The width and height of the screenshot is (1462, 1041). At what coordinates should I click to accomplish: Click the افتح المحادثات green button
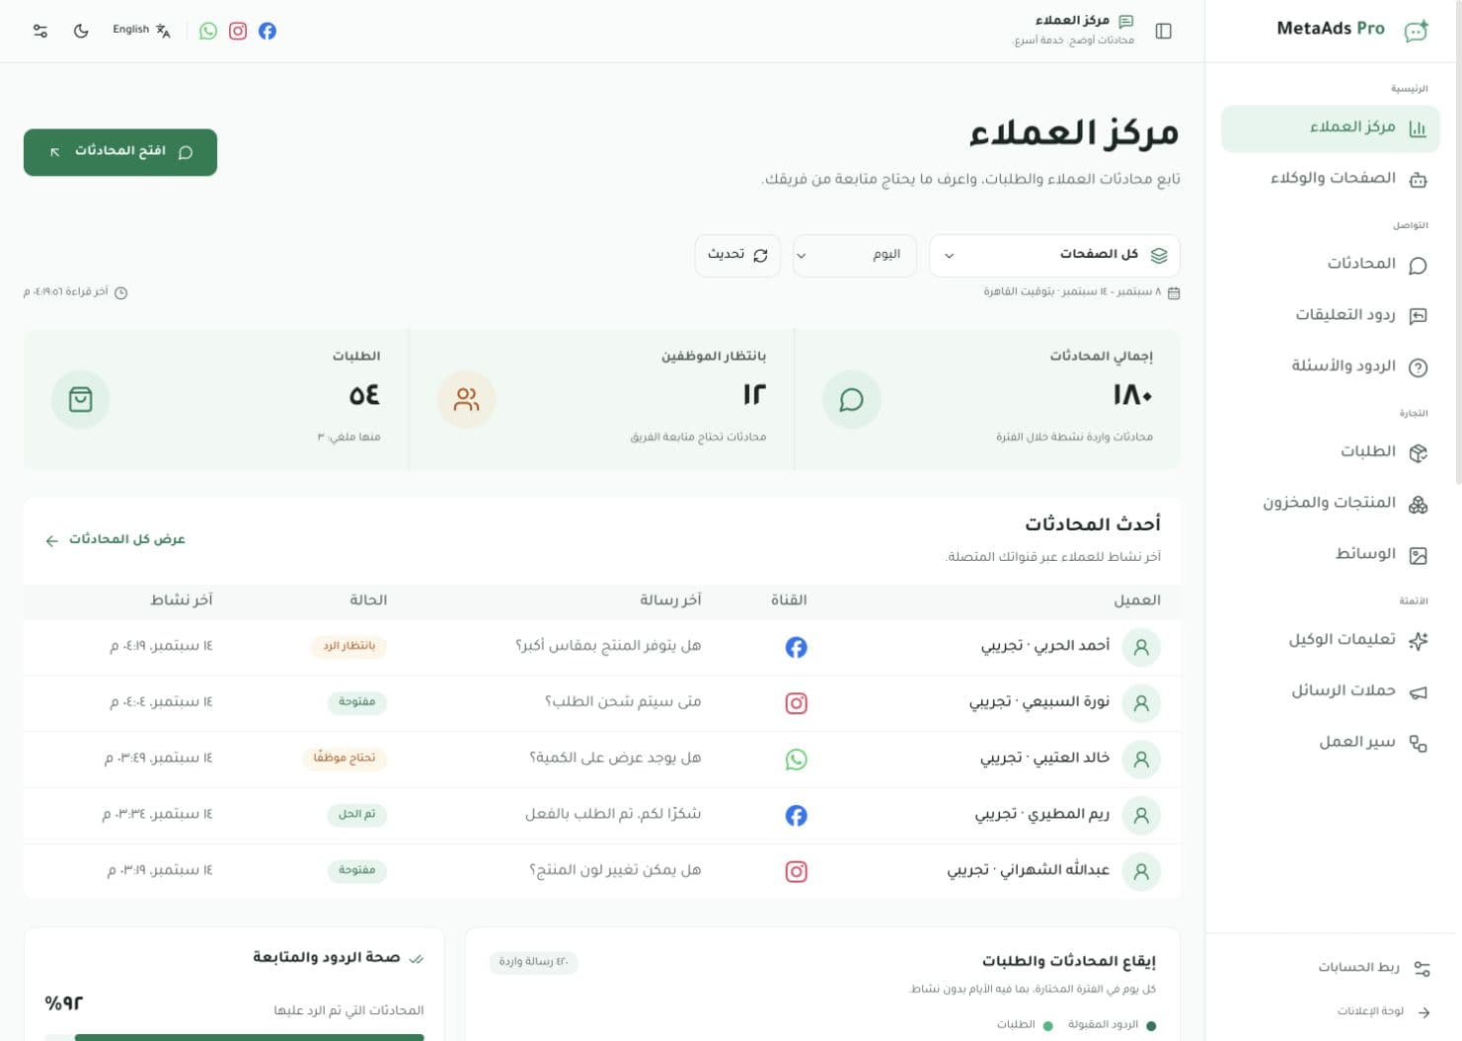point(120,152)
